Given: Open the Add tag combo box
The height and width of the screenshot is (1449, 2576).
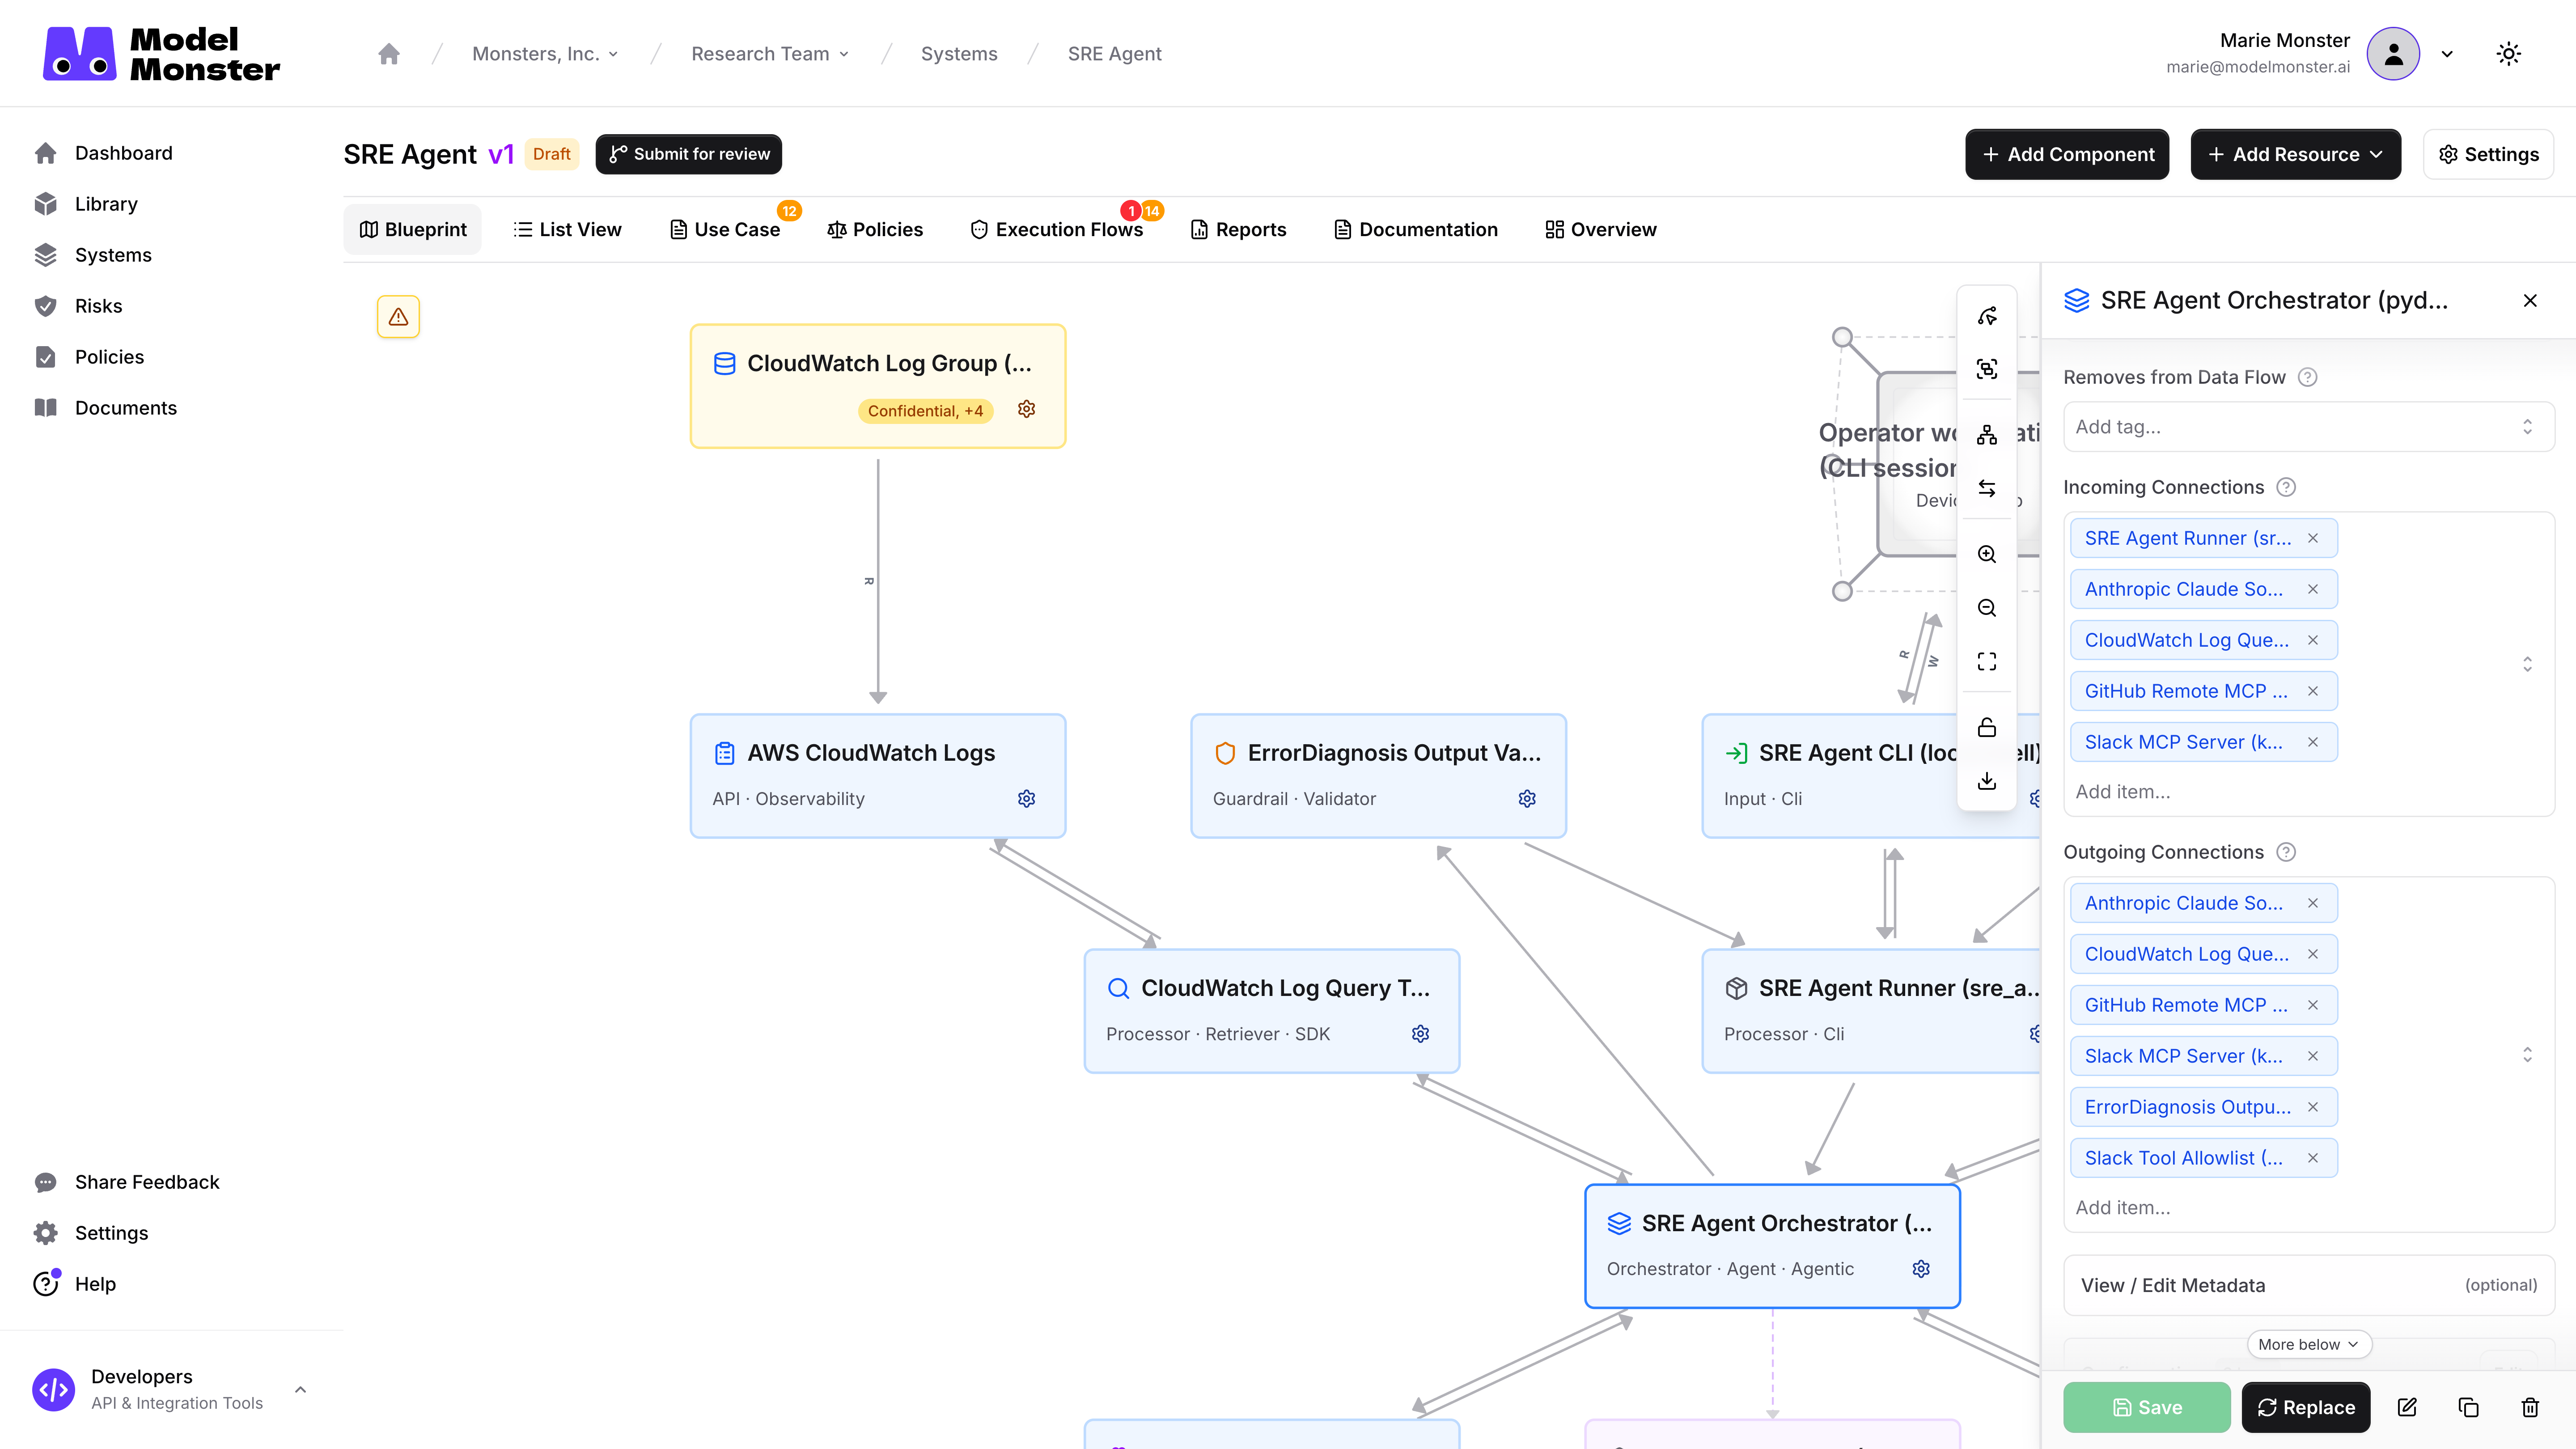Looking at the screenshot, I should click(x=2308, y=427).
